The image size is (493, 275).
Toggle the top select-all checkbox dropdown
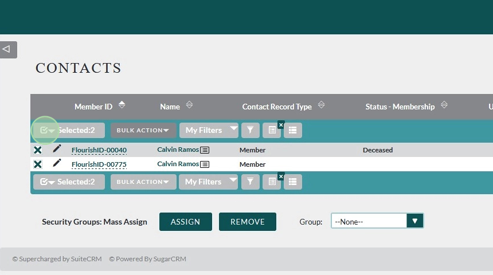47,131
